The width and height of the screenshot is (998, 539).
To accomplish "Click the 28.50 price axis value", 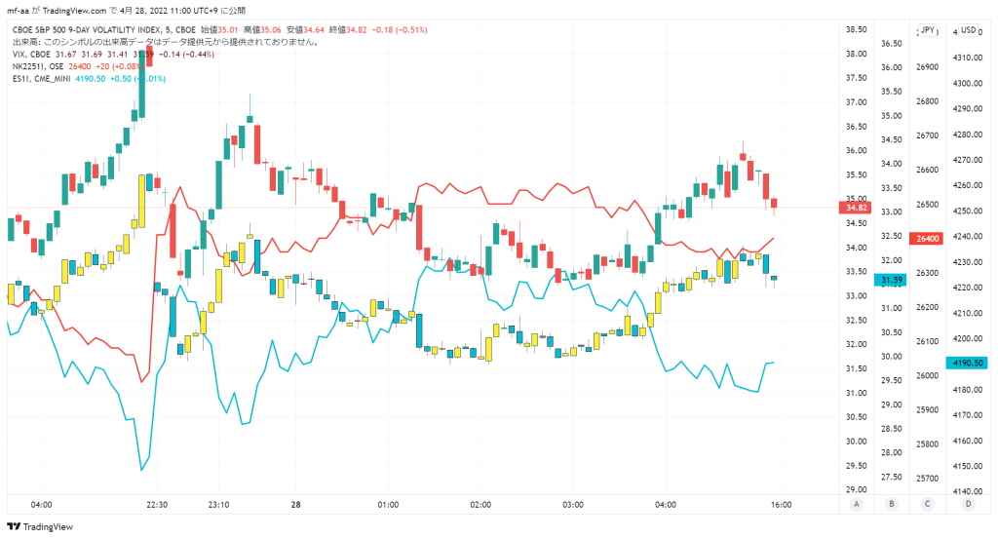I will coord(891,428).
